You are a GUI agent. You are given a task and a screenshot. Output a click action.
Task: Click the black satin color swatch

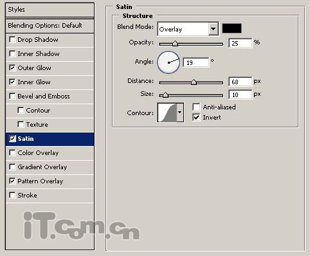point(232,28)
